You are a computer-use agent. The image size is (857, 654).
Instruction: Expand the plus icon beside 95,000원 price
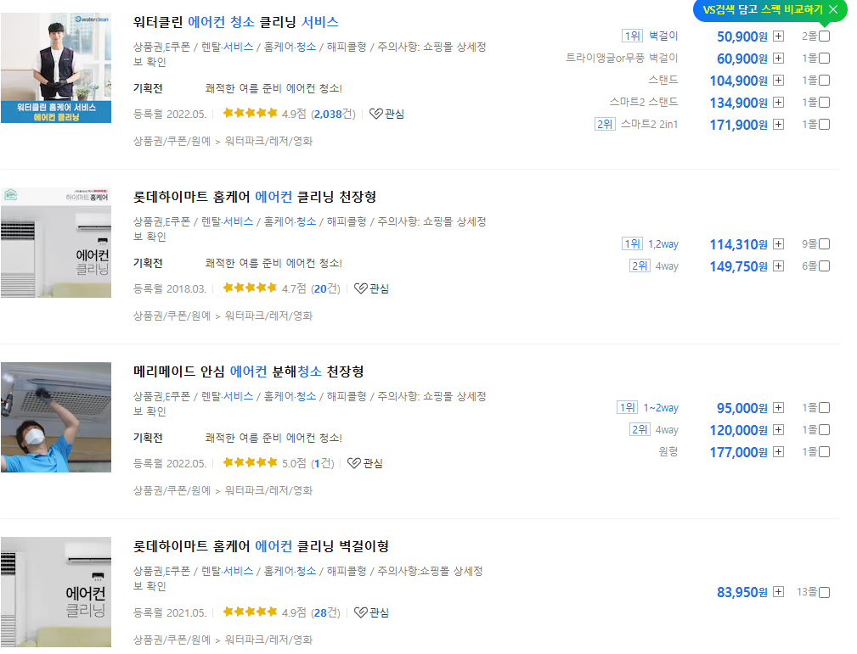778,408
